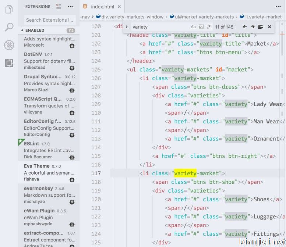The width and height of the screenshot is (286, 247).
Task: Toggle Use Regular Expression in find widget
Action: (x=209, y=27)
